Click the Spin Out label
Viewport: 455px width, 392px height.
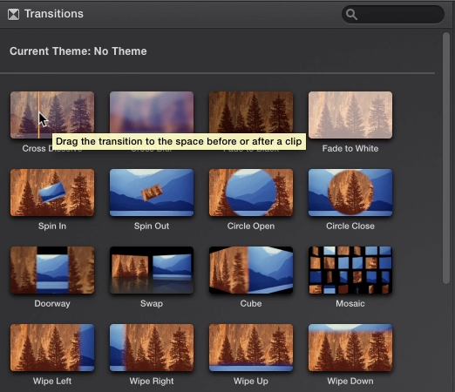152,226
